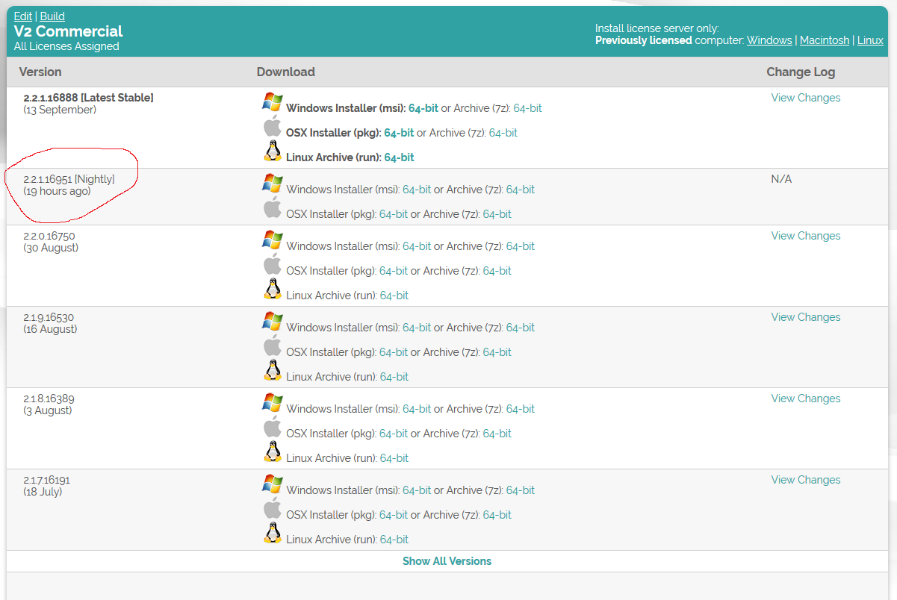897x600 pixels.
Task: Download Linux license server installer
Action: point(870,40)
